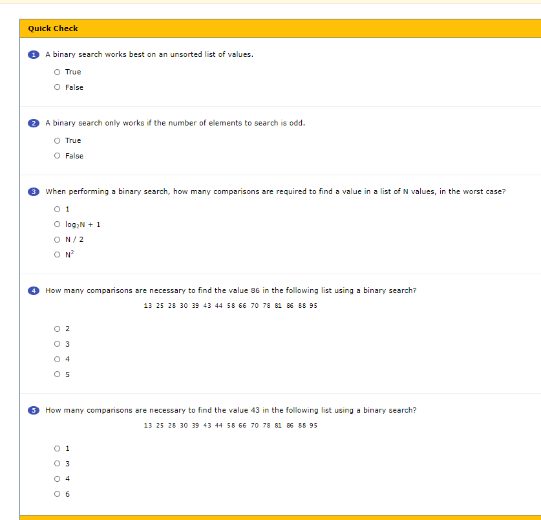
Task: Choose the log₂N + 1 answer
Action: [57, 224]
